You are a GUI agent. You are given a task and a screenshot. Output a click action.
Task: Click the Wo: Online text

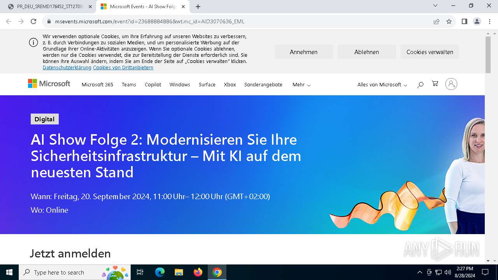pyautogui.click(x=49, y=210)
